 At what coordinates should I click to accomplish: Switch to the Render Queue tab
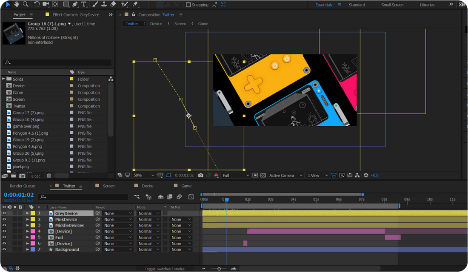23,186
